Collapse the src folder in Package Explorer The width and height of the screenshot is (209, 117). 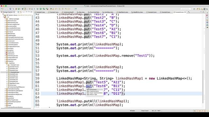coord(4,17)
